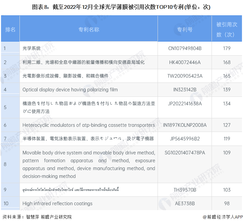Image resolution: width=243 pixels, height=224 pixels.
Task: Click patent number JP5645996B2
Action: [185, 139]
